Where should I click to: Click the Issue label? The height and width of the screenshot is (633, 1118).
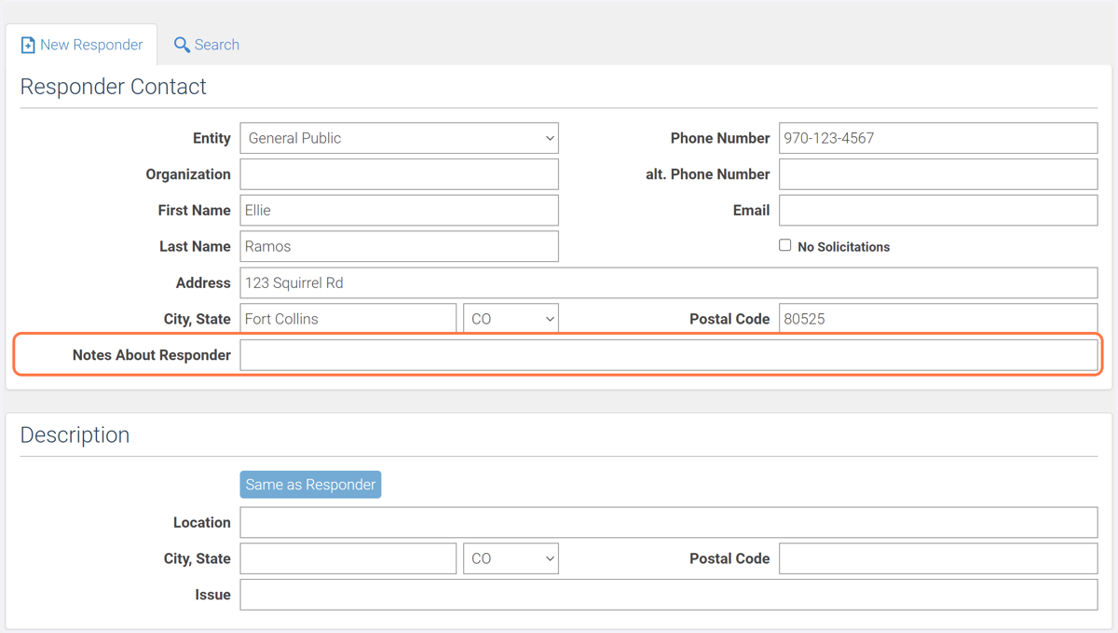(212, 595)
